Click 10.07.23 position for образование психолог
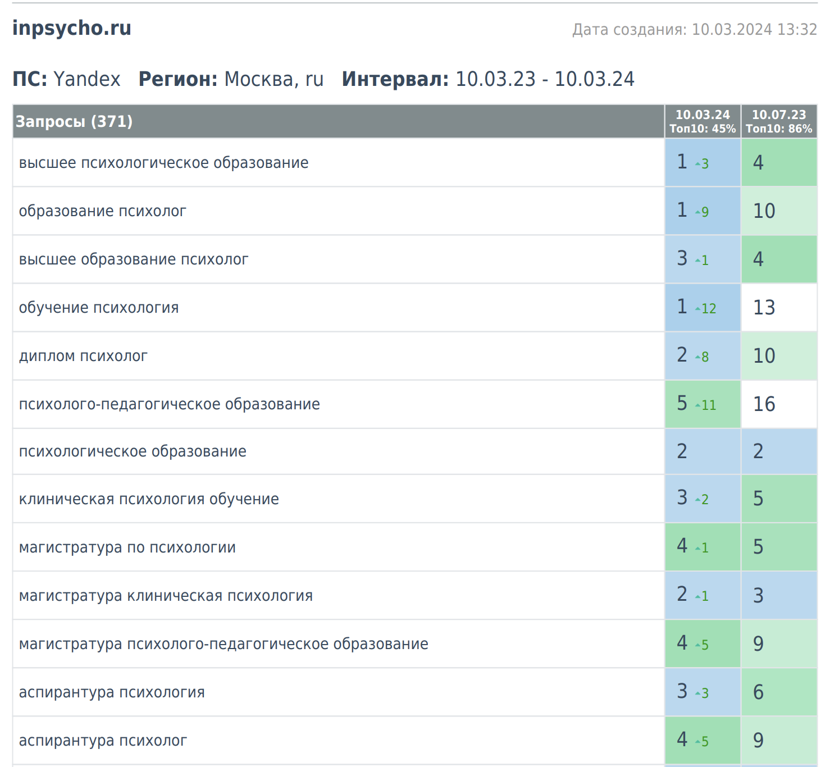 (x=779, y=211)
